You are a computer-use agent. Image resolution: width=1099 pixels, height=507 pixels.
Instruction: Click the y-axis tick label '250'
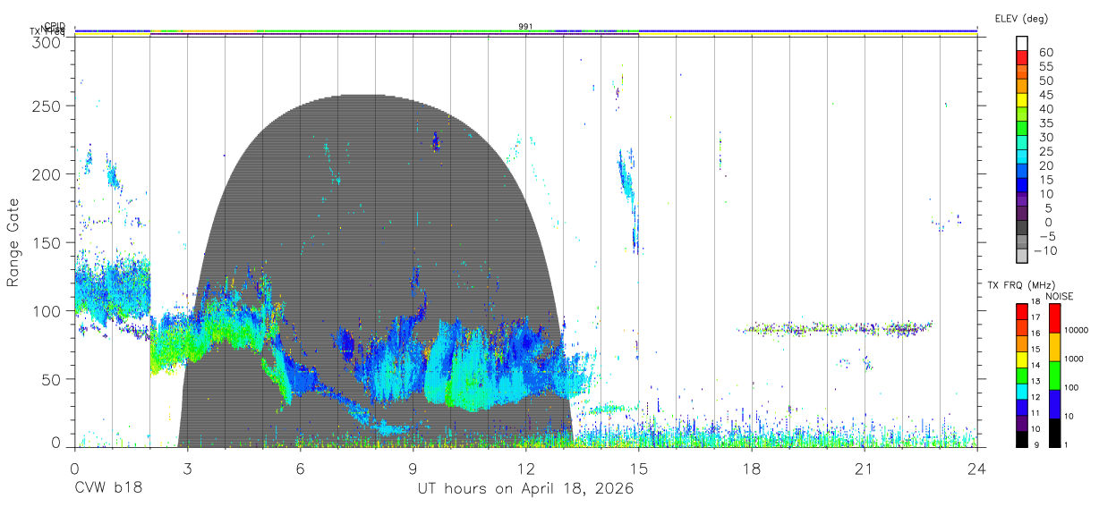click(47, 106)
